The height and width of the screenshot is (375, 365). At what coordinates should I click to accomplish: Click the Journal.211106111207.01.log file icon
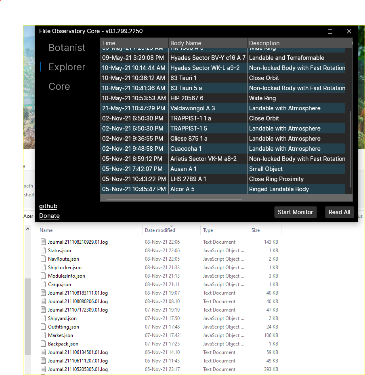pos(43,360)
